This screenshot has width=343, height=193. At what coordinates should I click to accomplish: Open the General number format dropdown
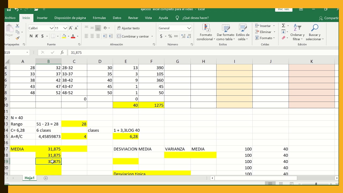189,28
